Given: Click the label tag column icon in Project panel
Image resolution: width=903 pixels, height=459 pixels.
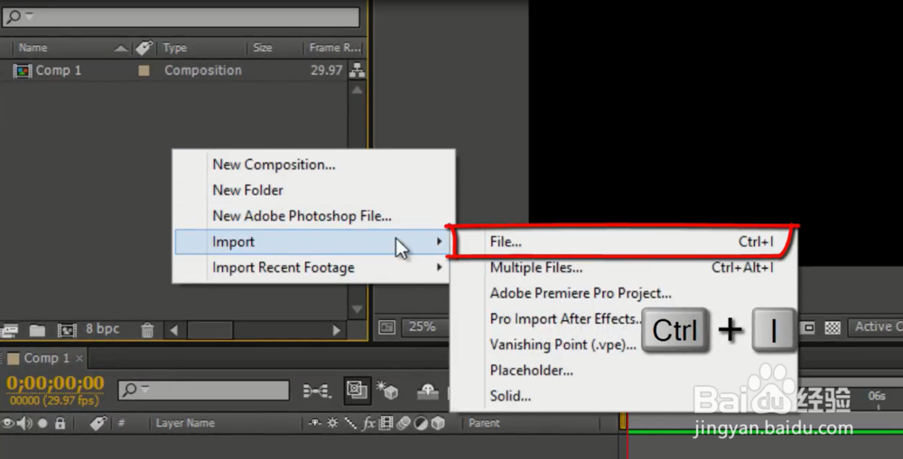Looking at the screenshot, I should tap(144, 47).
